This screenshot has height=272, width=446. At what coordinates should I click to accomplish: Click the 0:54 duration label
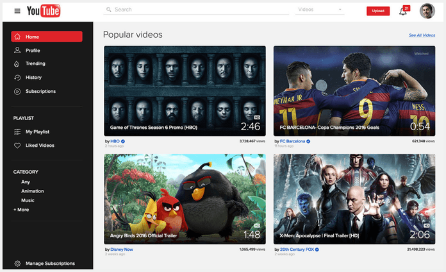420,126
